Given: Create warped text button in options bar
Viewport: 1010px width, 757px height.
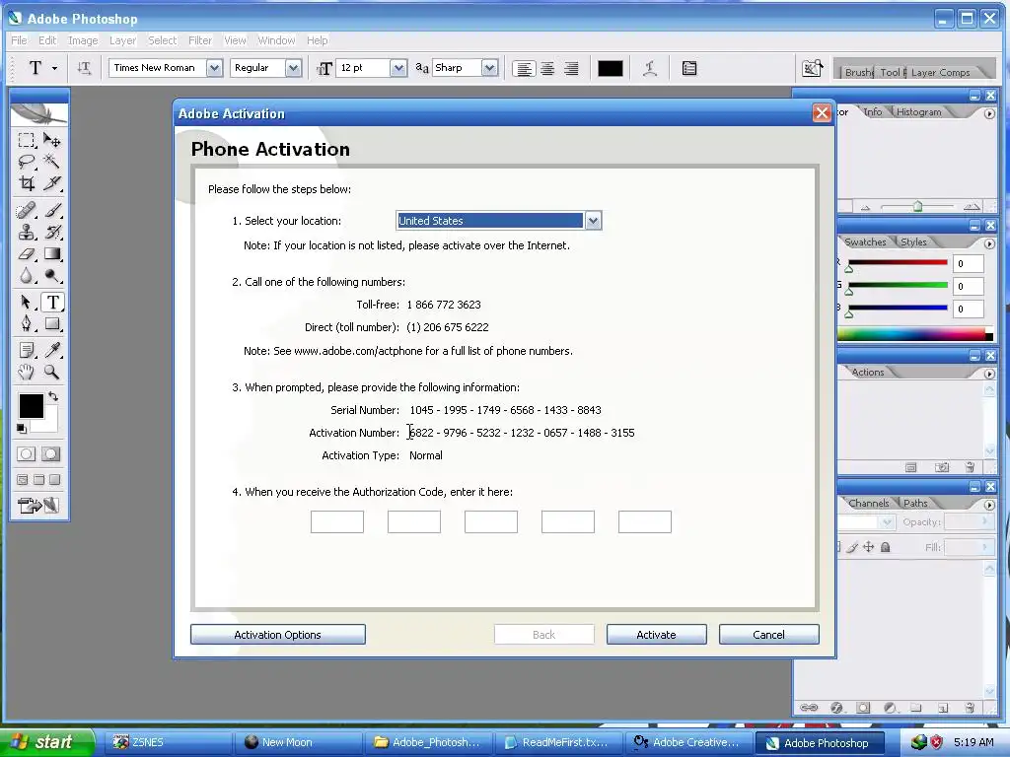Looking at the screenshot, I should [x=650, y=68].
